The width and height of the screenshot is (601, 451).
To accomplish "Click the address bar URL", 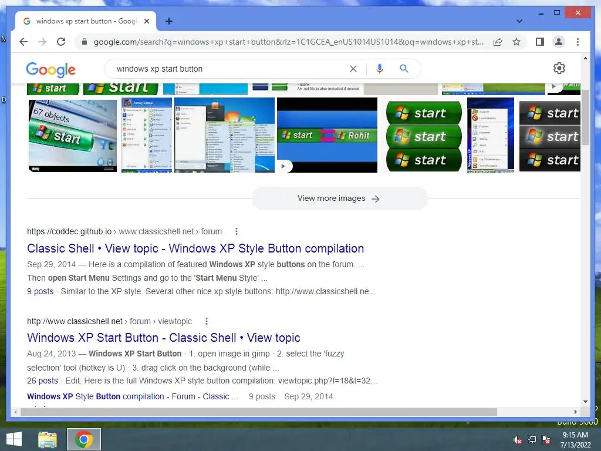I will (288, 42).
